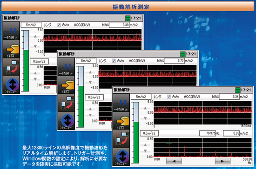Click the 1600ms time axis label
Image resolution: width=256 pixels, height=169 pixels.
[x=246, y=126]
